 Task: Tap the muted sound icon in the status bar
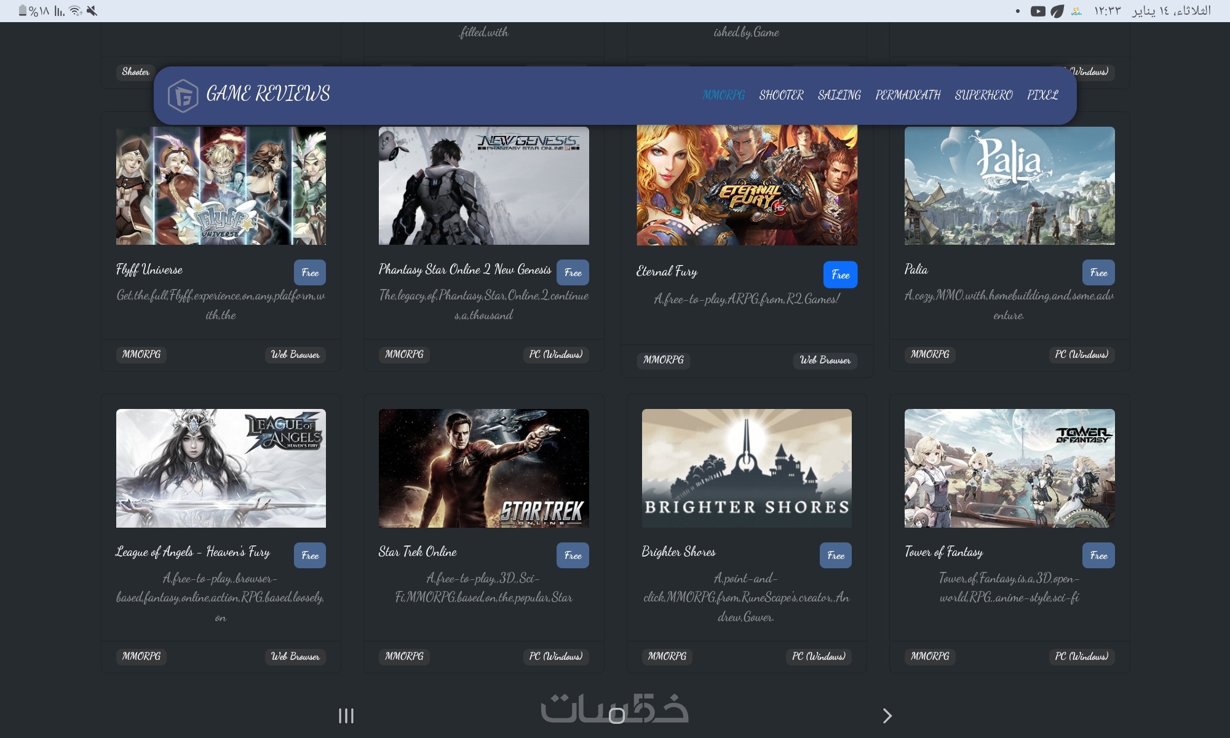pos(92,11)
